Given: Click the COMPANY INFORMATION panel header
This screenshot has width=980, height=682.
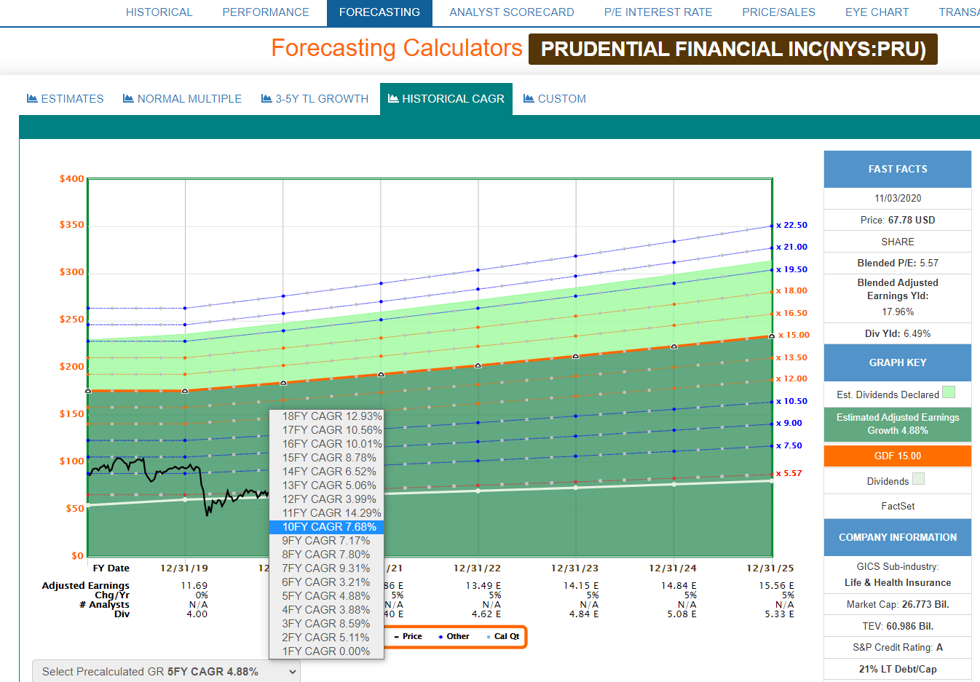Looking at the screenshot, I should click(898, 537).
